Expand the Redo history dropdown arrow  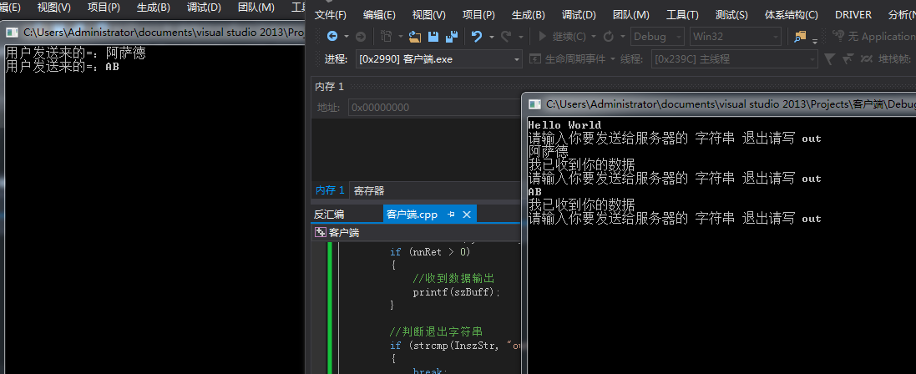520,36
